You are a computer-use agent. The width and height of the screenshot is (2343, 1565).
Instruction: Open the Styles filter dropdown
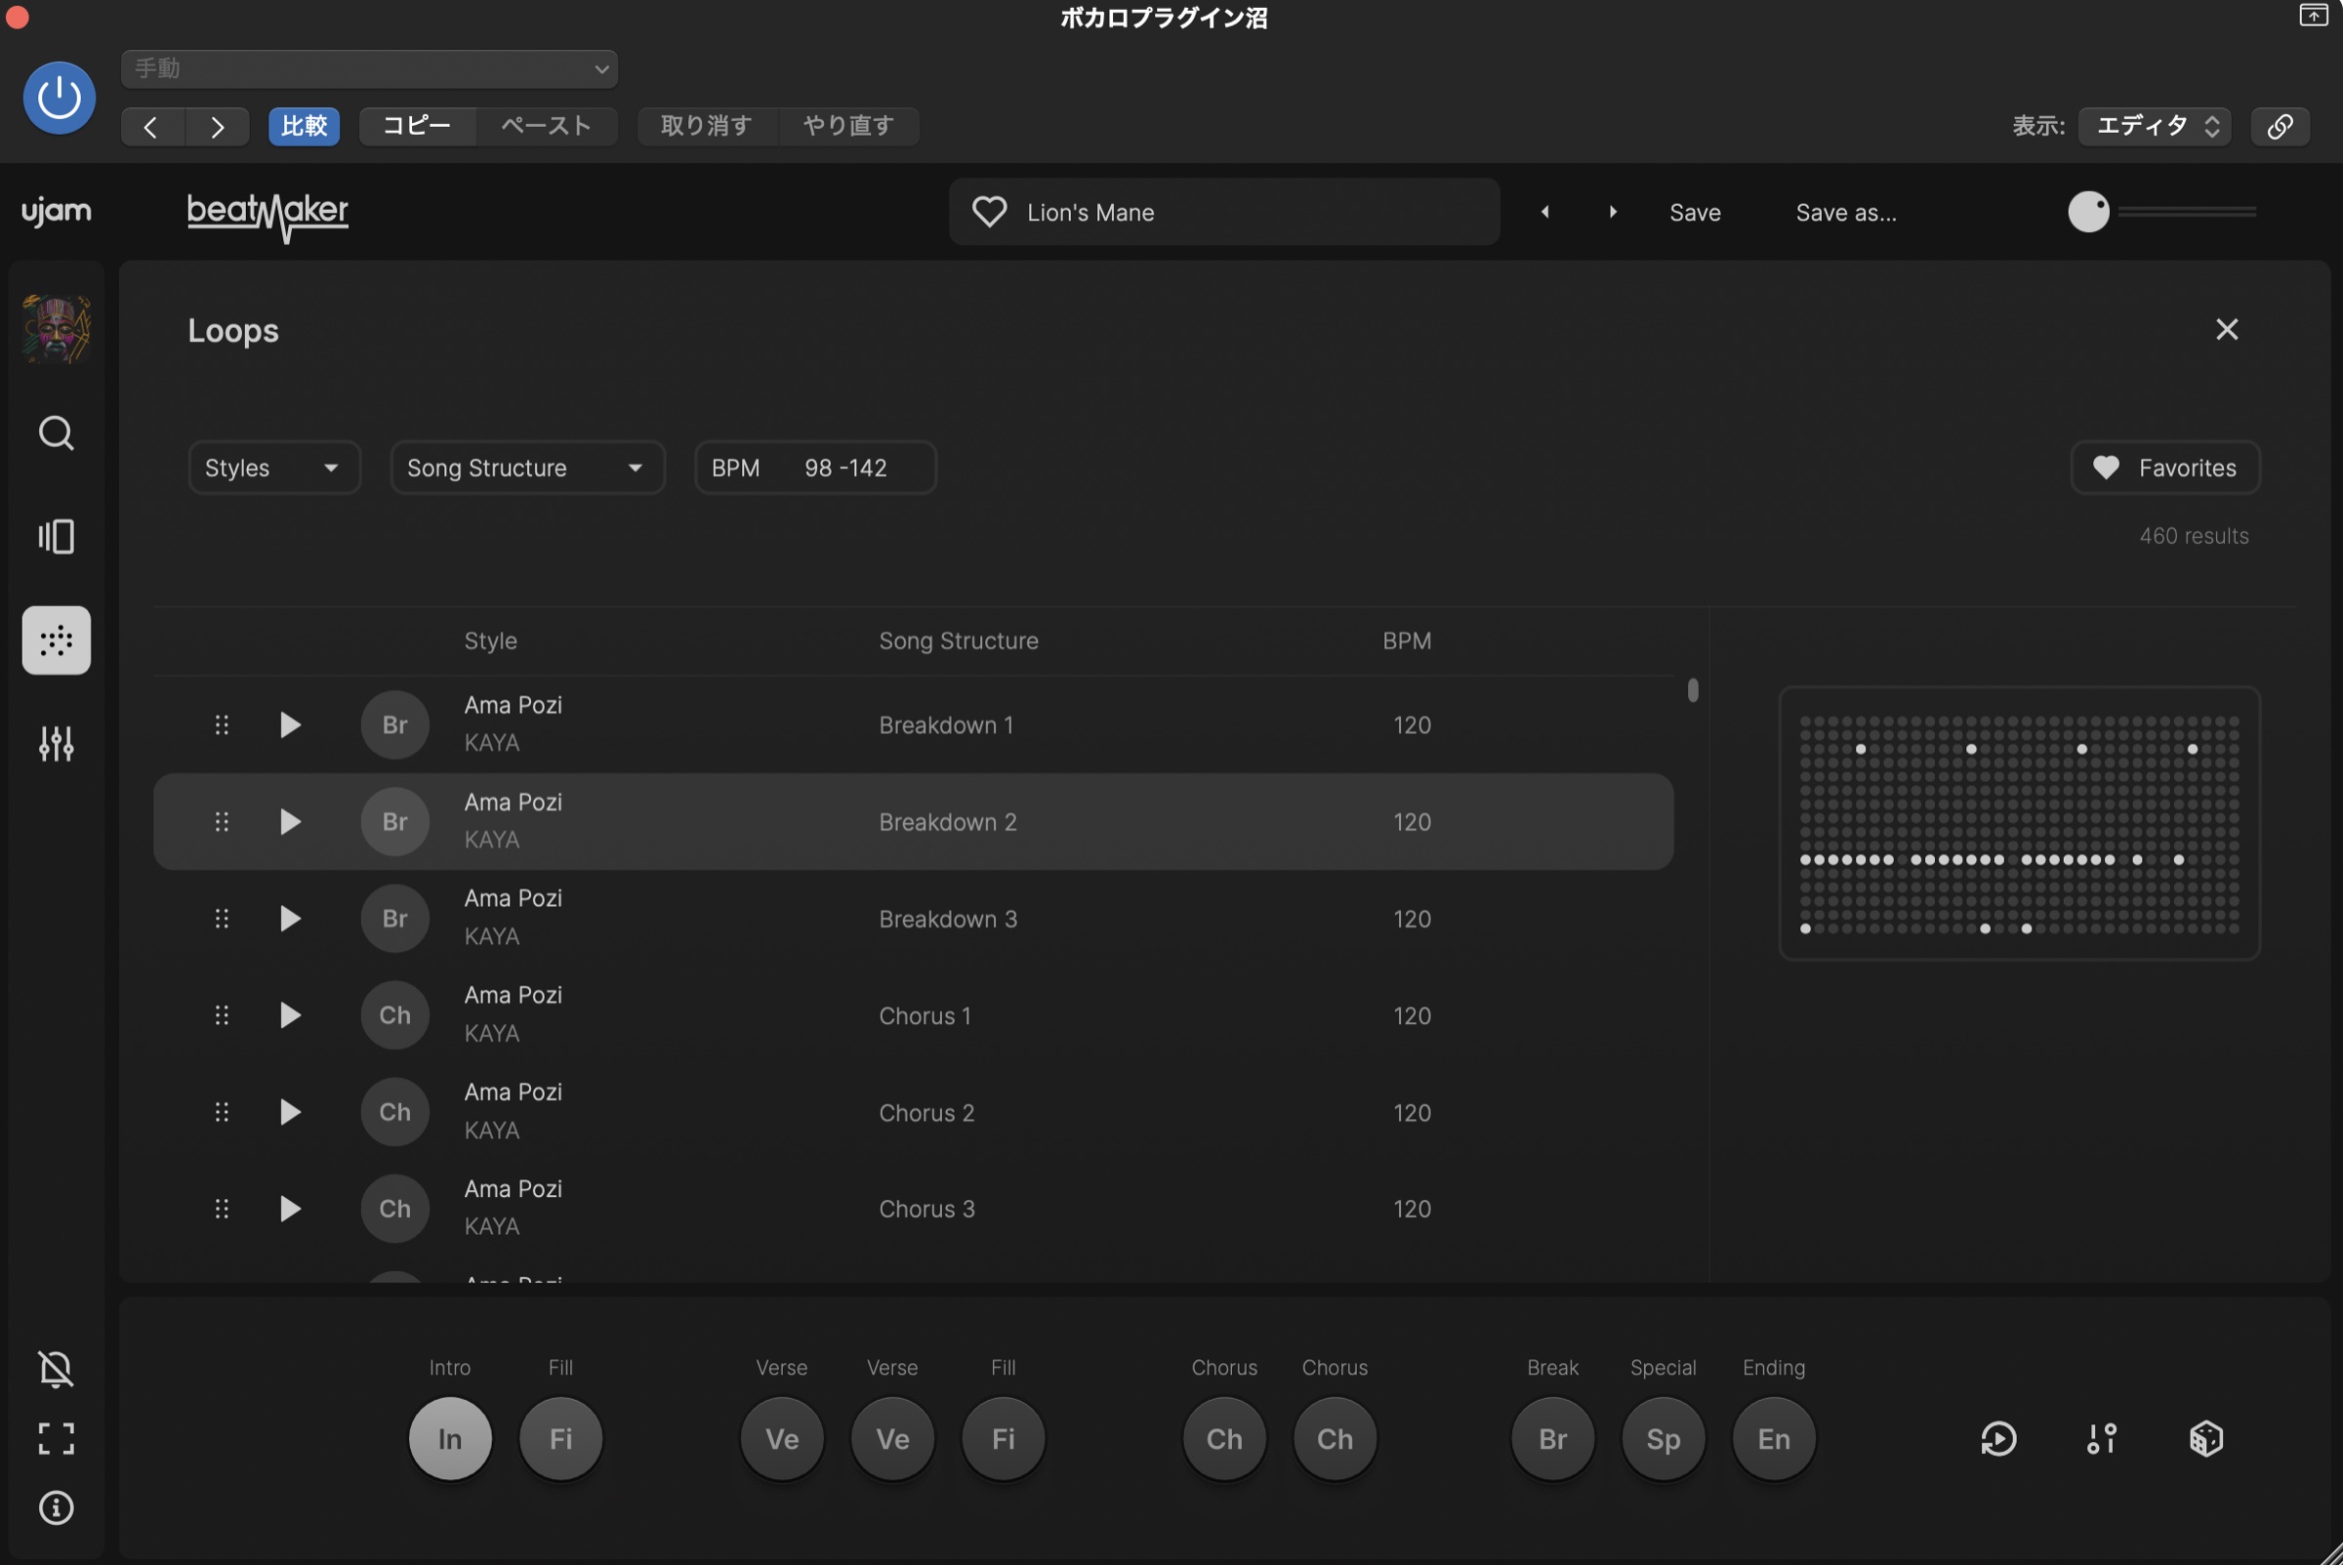click(274, 468)
